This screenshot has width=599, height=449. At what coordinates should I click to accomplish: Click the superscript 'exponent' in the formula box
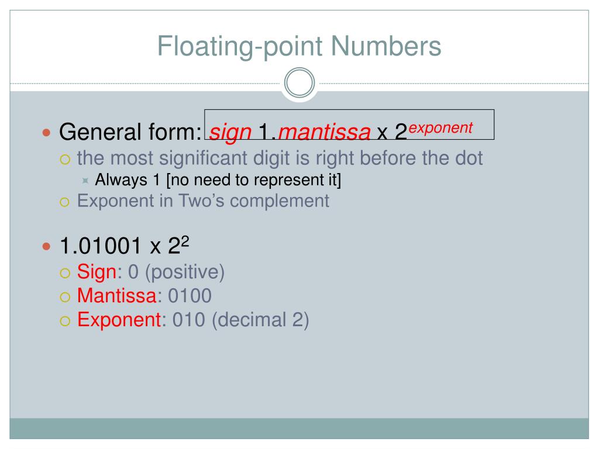tap(440, 128)
